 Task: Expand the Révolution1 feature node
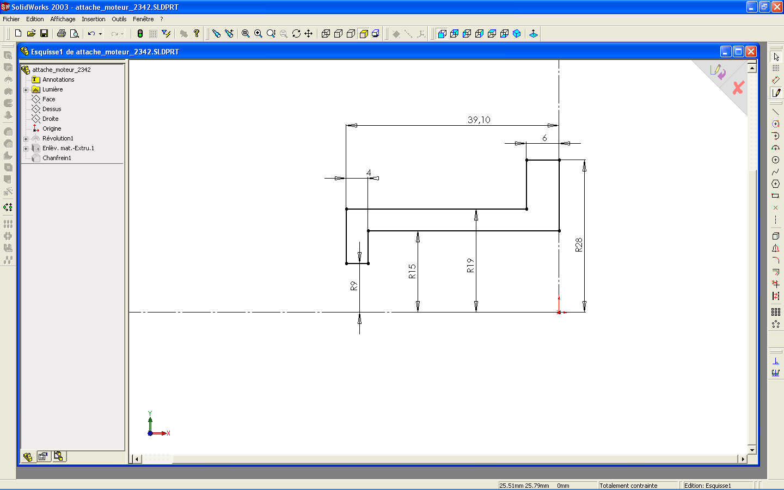coord(26,139)
